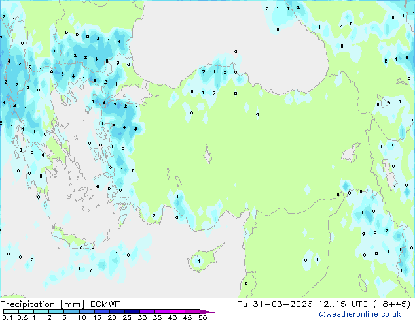Click the 0.5–1 mm legend color swatch
Screen dimensions: 415x320
(26, 312)
